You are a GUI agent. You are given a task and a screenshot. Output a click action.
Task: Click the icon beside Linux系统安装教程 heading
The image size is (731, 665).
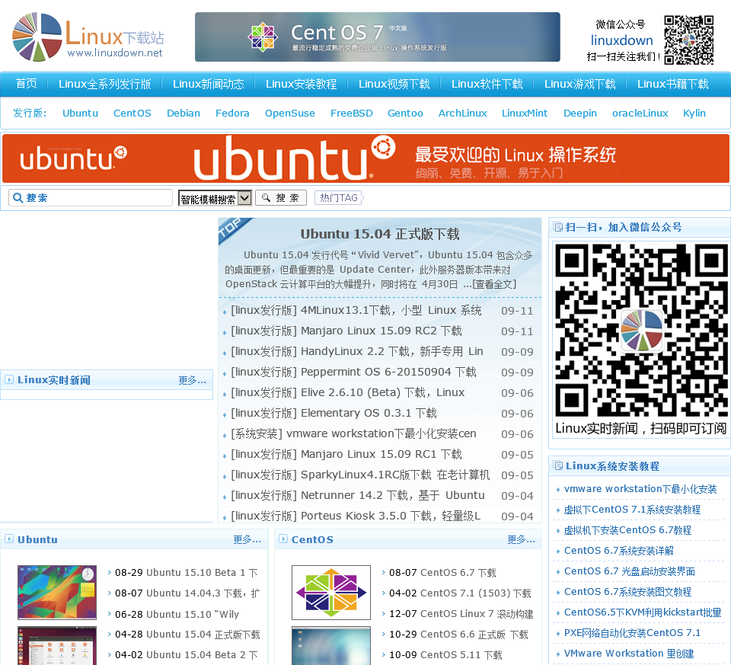pos(557,465)
